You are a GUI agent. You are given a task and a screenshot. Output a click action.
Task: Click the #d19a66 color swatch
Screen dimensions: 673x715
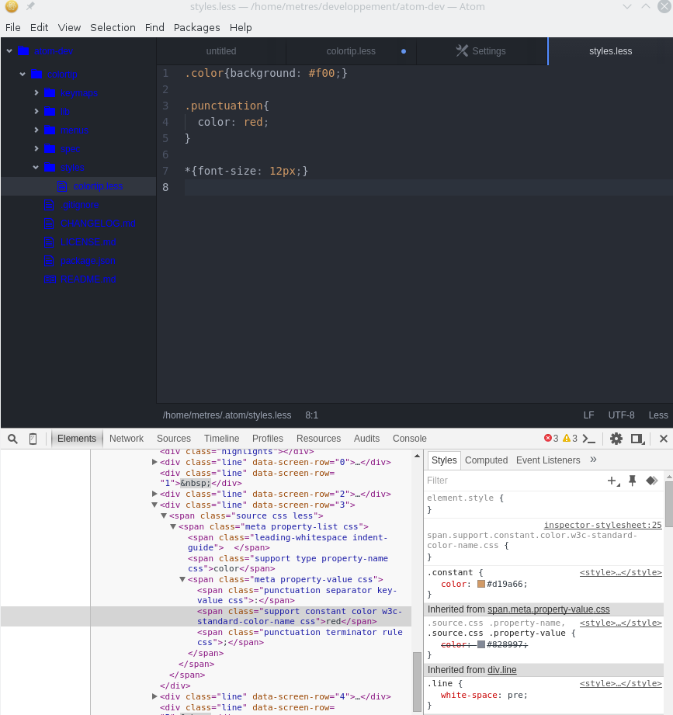point(481,584)
